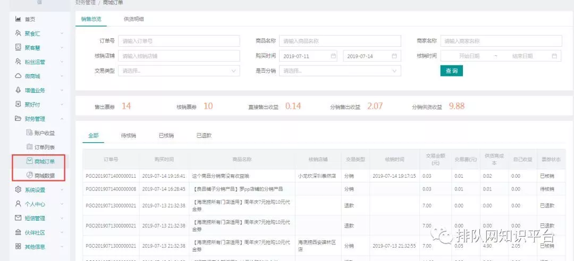Click the 查询 search button
The width and height of the screenshot is (574, 261).
point(451,71)
